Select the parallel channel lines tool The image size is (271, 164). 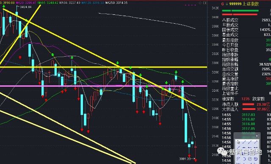pyautogui.click(x=238, y=159)
